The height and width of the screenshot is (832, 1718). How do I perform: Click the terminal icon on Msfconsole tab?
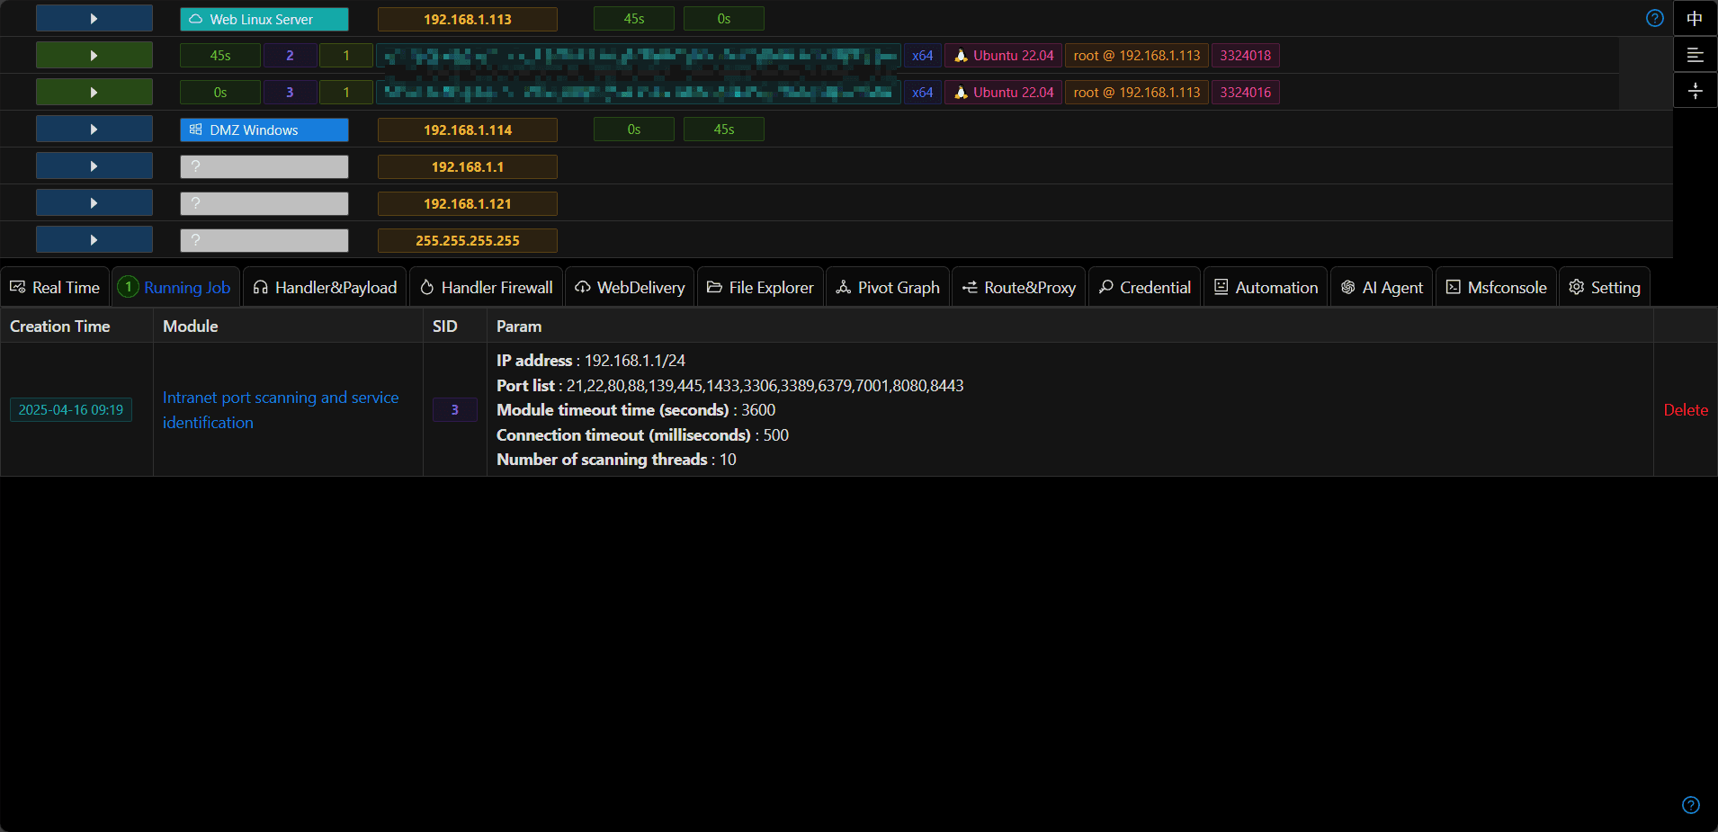pos(1453,287)
